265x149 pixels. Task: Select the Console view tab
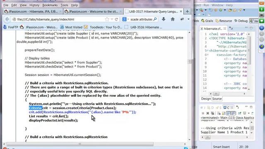[x=228, y=108]
